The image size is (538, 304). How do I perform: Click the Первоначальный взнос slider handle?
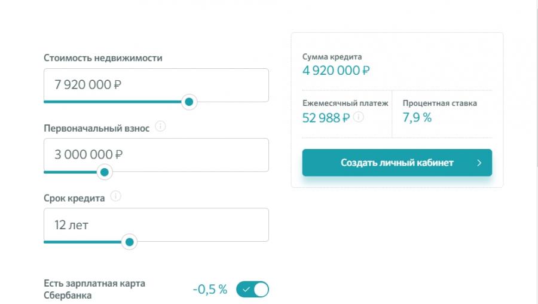click(x=105, y=172)
